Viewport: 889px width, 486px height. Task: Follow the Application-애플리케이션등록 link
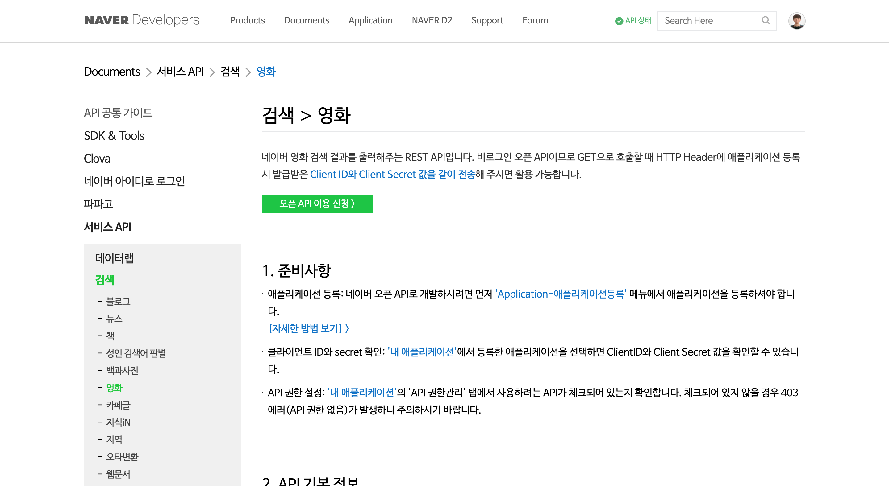(561, 294)
